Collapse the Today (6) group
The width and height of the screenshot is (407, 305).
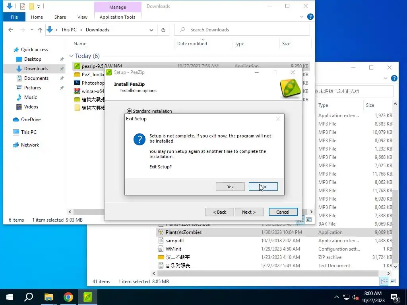click(71, 56)
